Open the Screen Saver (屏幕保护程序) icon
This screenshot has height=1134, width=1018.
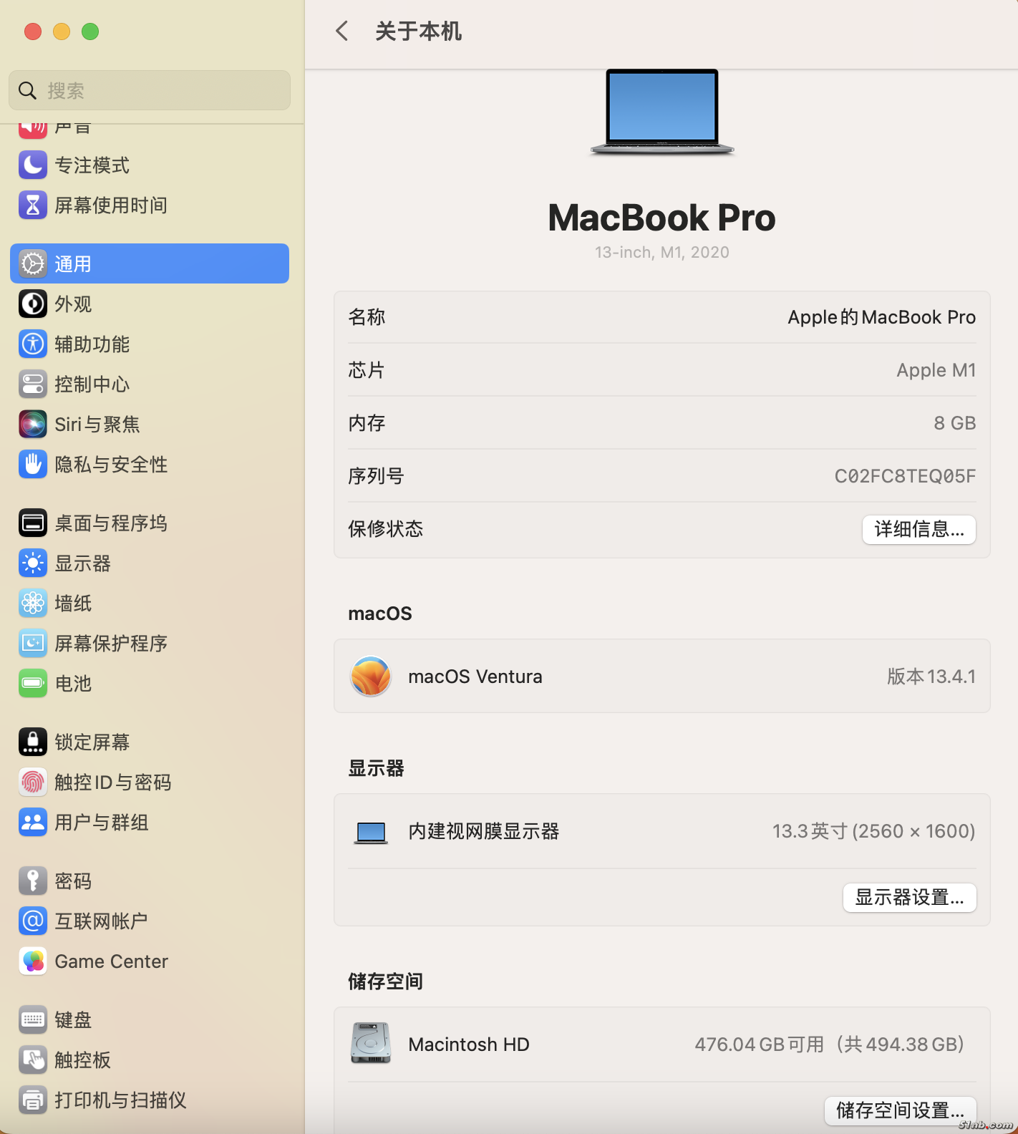point(33,644)
